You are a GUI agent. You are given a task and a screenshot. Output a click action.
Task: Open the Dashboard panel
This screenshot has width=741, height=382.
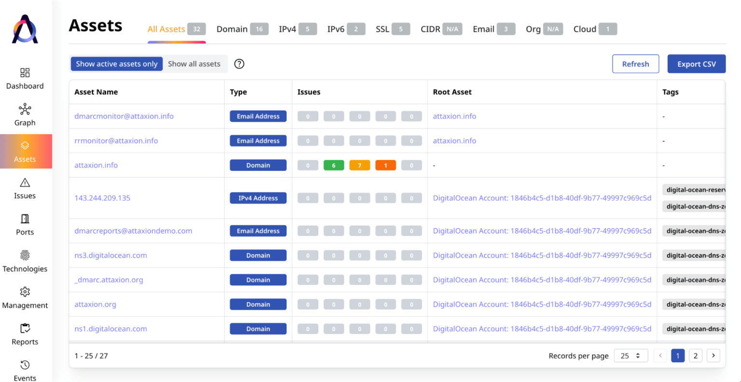pos(25,79)
